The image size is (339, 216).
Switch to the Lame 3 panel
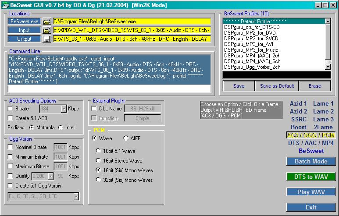tap(324, 119)
